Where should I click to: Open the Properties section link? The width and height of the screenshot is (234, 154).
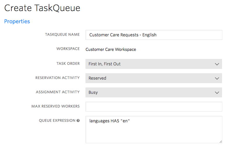[x=17, y=22]
